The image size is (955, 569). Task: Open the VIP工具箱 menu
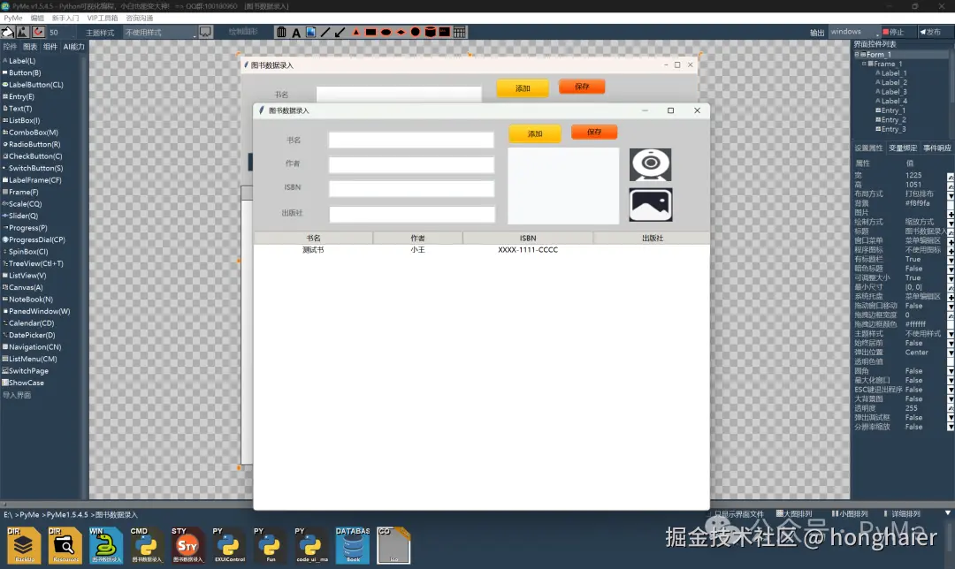(103, 19)
